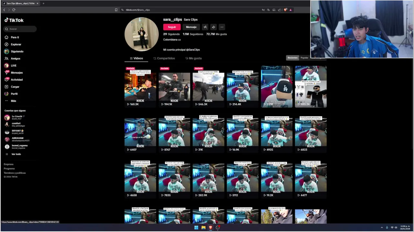The width and height of the screenshot is (414, 232).
Task: Click the share arrow on the profile
Action: (213, 27)
